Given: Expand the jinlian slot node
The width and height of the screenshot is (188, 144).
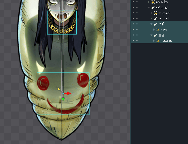Looking at the screenshot, I should tap(154, 41).
